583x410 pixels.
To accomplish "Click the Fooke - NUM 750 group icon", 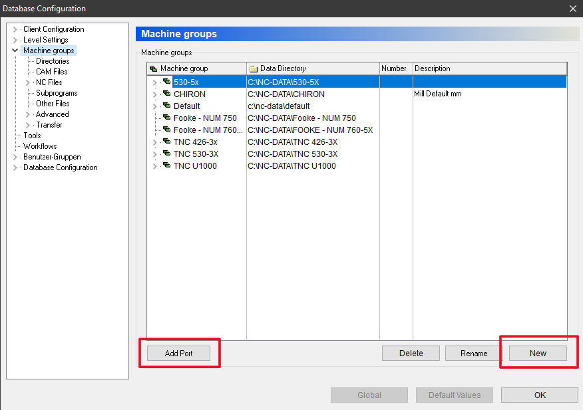I will point(167,117).
